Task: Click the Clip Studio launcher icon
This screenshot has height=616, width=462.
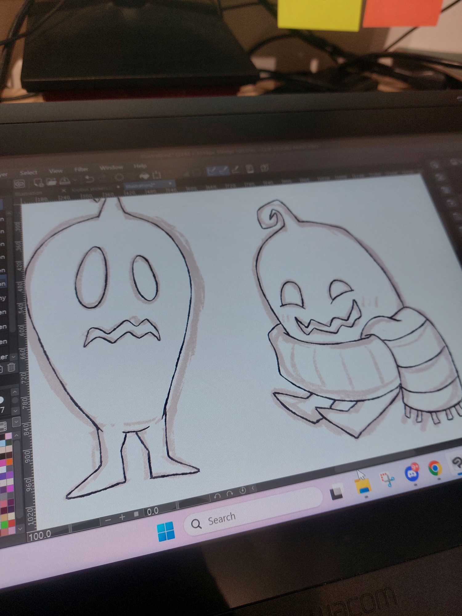Action: tap(19, 184)
